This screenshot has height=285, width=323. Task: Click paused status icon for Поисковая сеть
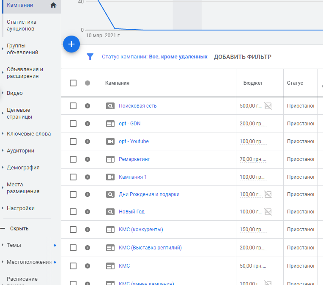(x=88, y=106)
